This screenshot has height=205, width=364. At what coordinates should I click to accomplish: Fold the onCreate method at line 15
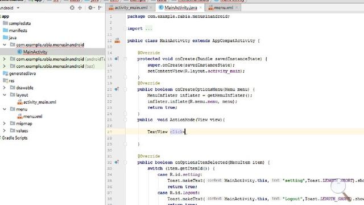click(x=125, y=59)
